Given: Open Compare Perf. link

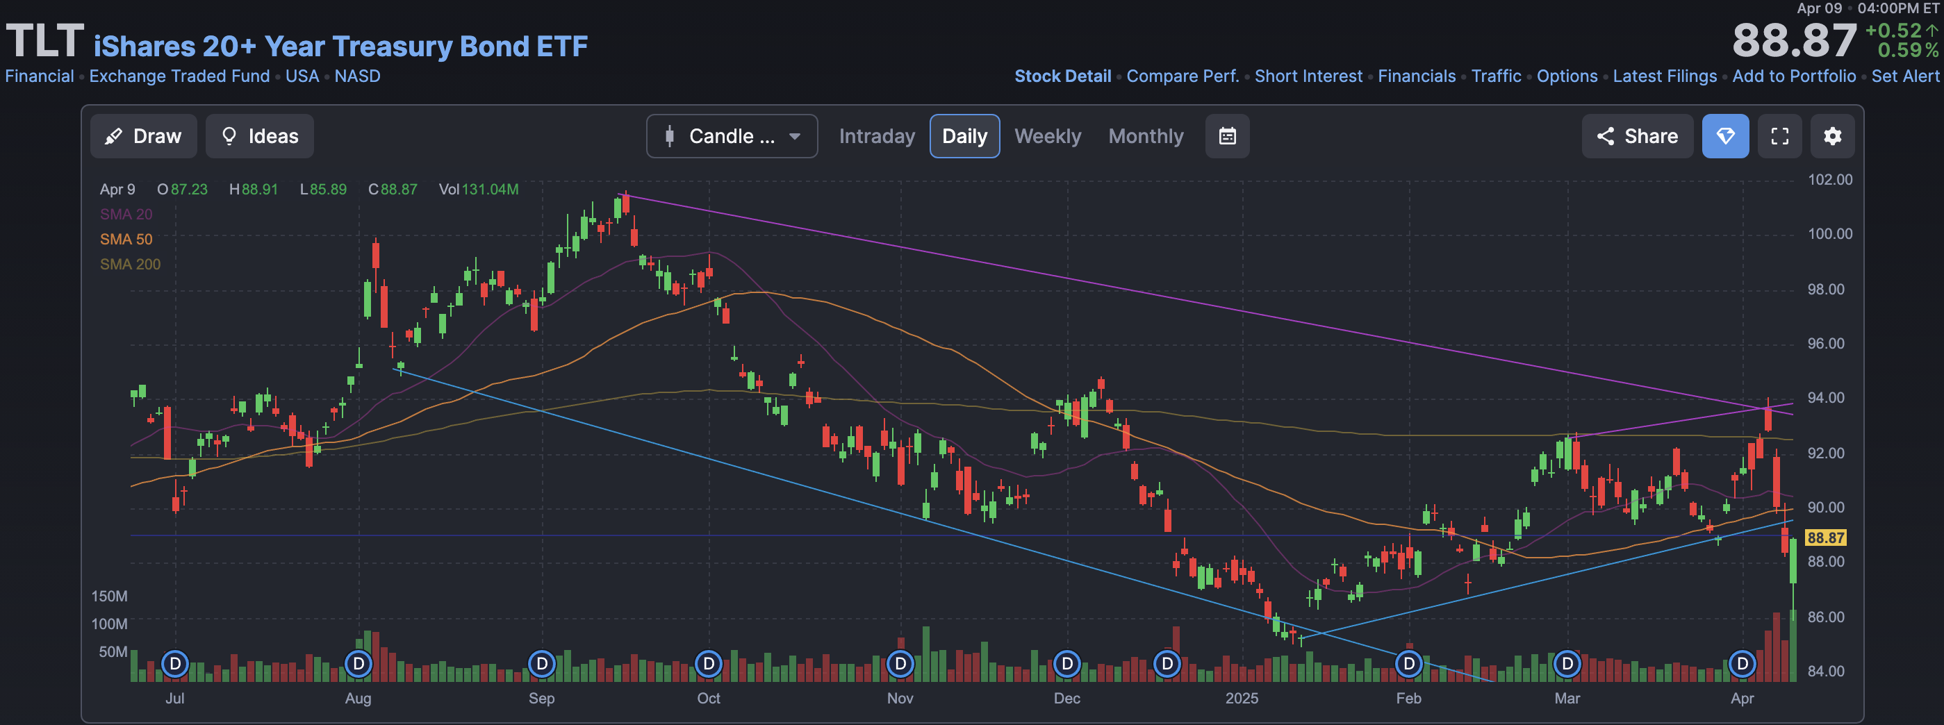Looking at the screenshot, I should tap(1183, 76).
